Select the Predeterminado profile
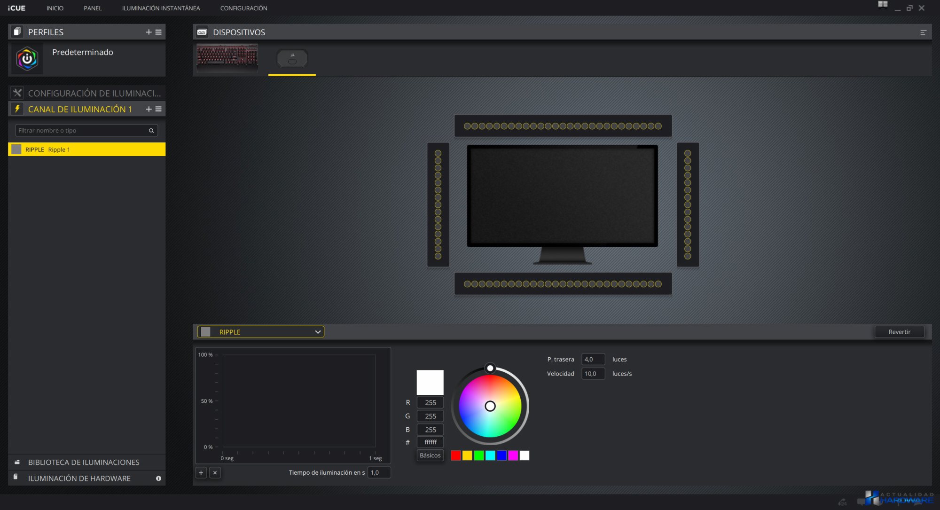 (83, 52)
